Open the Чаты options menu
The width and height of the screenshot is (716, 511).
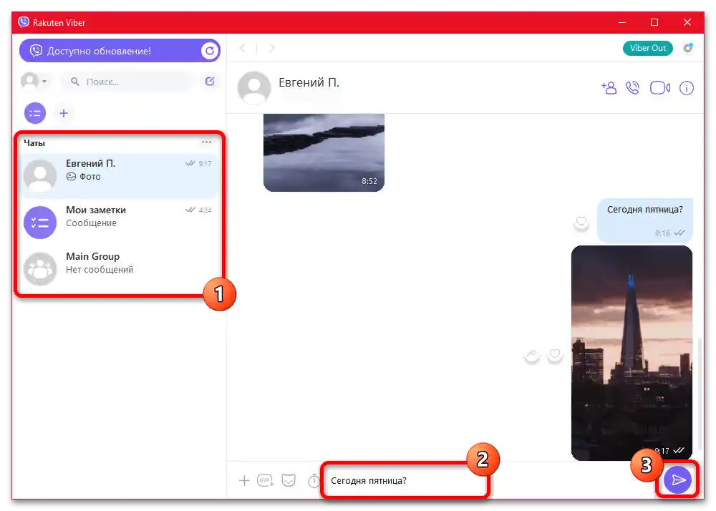206,142
